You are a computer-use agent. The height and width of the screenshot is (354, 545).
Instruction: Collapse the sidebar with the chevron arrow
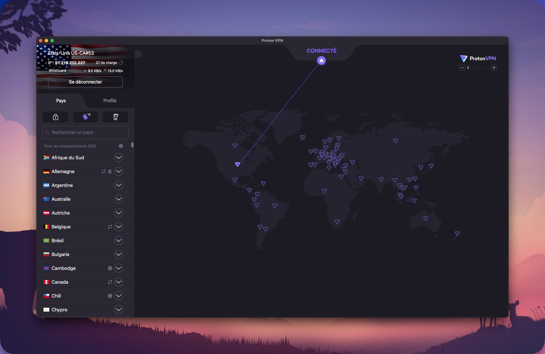[138, 54]
